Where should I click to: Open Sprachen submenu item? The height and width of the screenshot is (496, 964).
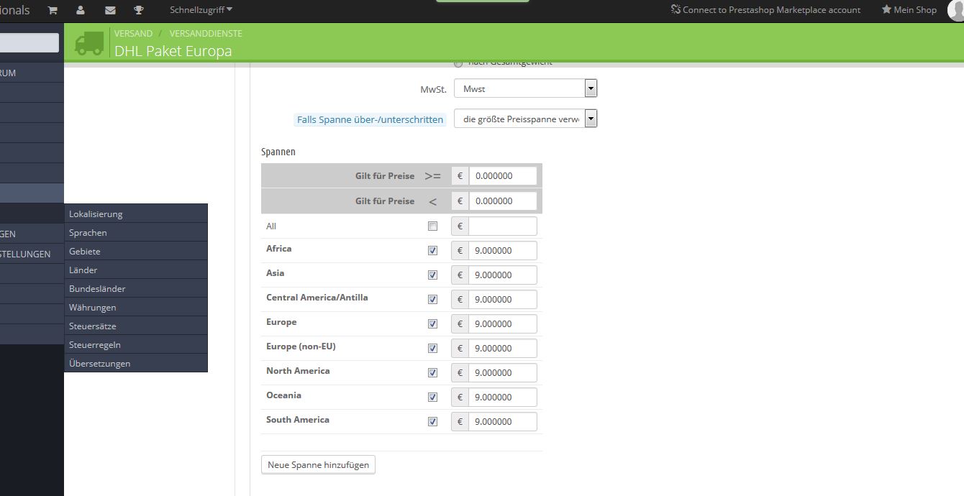(136, 232)
